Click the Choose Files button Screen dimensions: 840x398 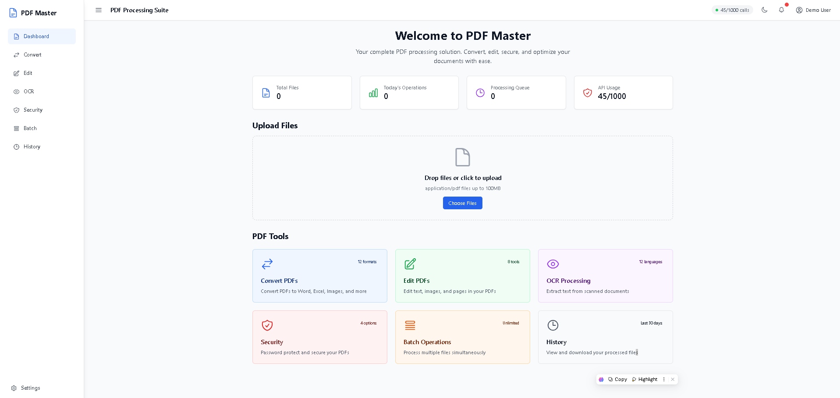tap(462, 203)
